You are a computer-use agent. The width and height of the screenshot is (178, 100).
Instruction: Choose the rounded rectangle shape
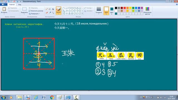click(x=75, y=8)
